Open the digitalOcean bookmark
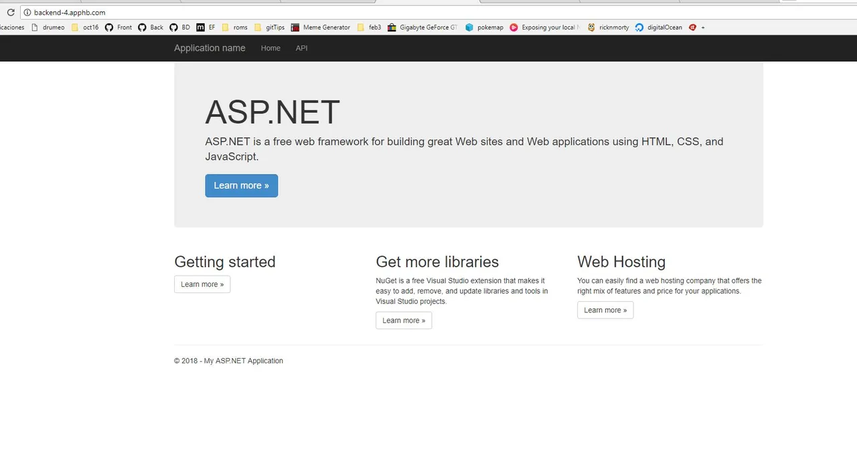The image size is (857, 463). click(659, 27)
